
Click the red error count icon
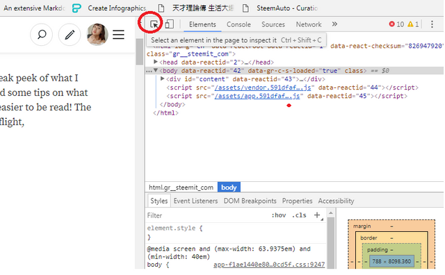point(391,24)
